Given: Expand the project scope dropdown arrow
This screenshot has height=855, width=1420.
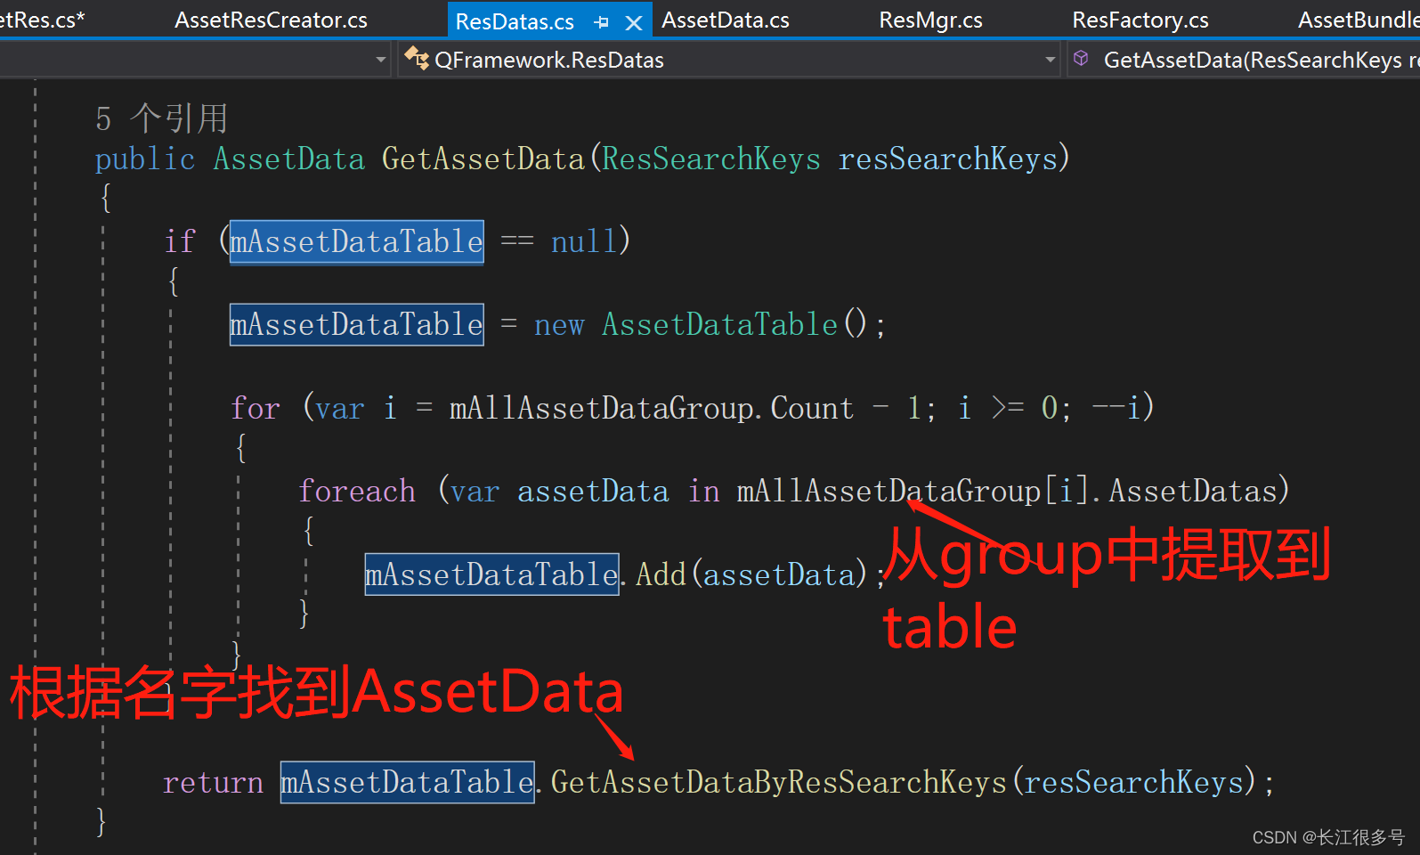Looking at the screenshot, I should click(x=381, y=60).
